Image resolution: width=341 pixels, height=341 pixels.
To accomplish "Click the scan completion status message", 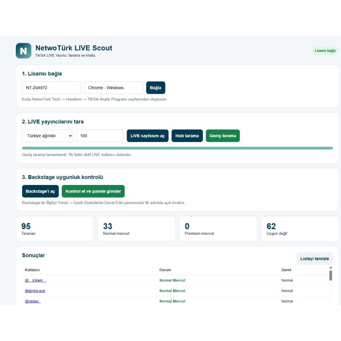I will pyautogui.click(x=77, y=155).
